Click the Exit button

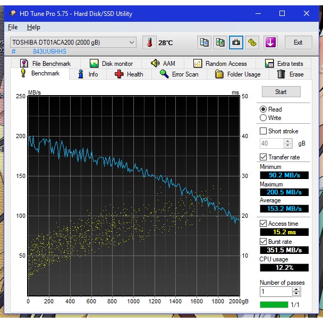[x=298, y=42]
